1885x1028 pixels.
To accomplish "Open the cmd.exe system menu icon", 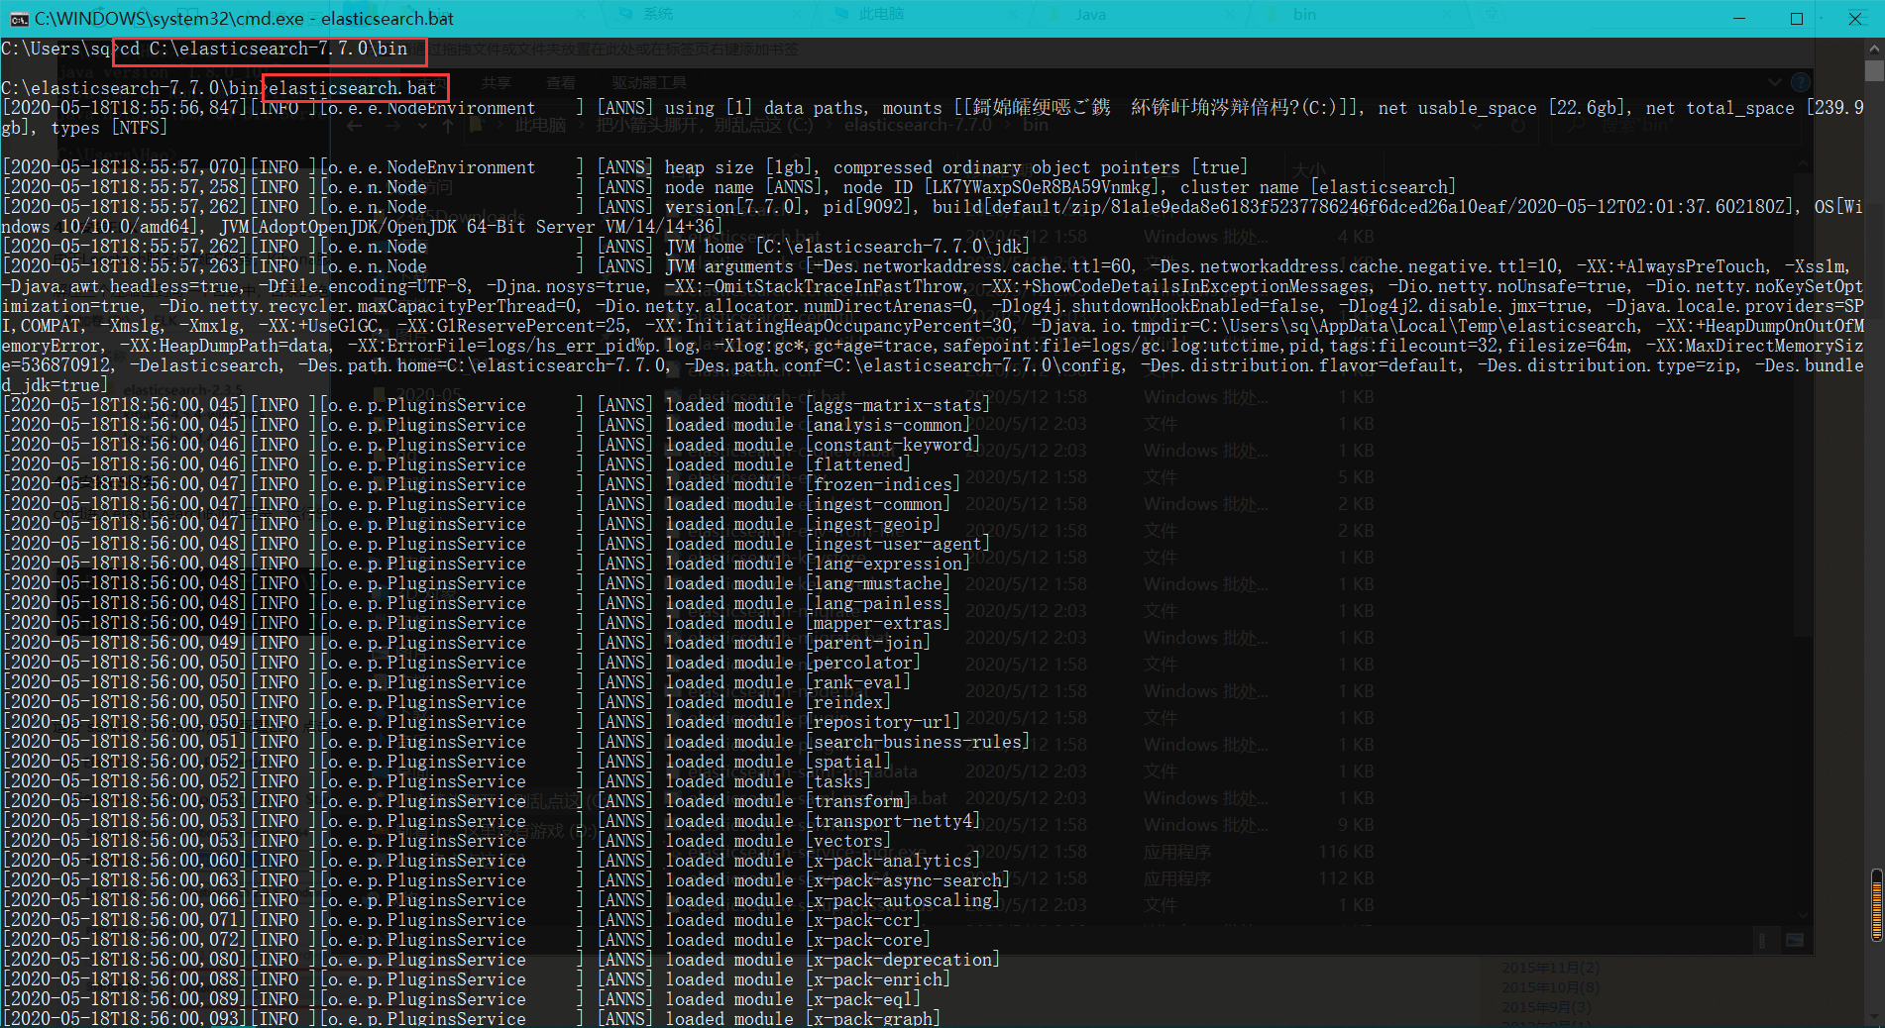I will point(18,18).
